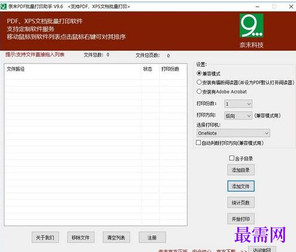Image resolution: width=296 pixels, height=252 pixels.
Task: Click the 添加目录 button
Action: (x=240, y=170)
